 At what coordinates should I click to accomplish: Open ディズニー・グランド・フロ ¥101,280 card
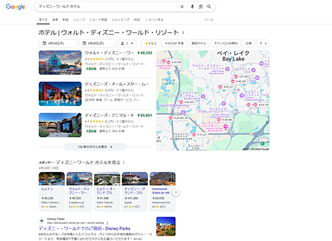[135, 192]
